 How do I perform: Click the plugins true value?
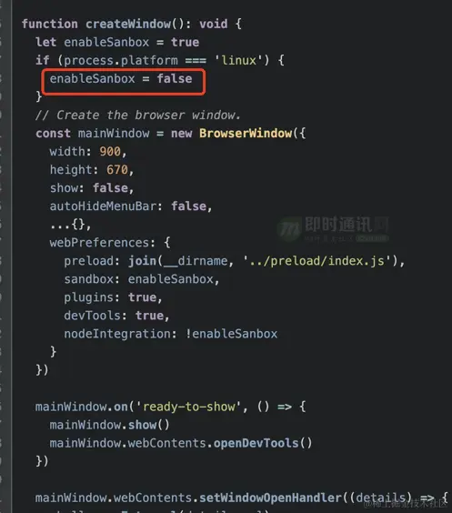pyautogui.click(x=142, y=297)
